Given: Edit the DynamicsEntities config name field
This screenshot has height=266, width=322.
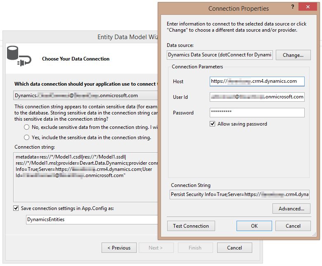Looking at the screenshot, I should point(92,220).
